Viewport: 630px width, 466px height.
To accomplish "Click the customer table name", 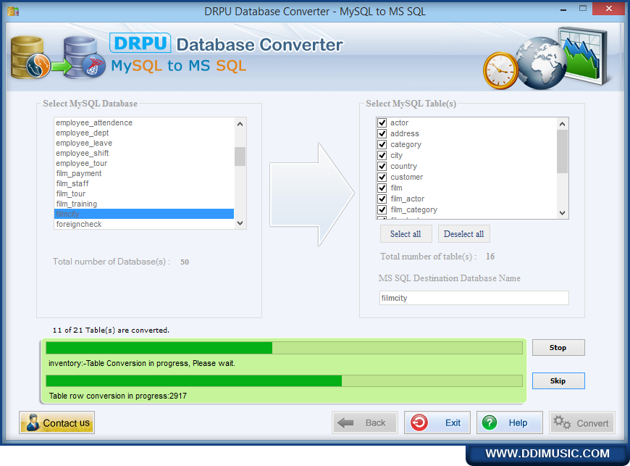I will click(407, 177).
